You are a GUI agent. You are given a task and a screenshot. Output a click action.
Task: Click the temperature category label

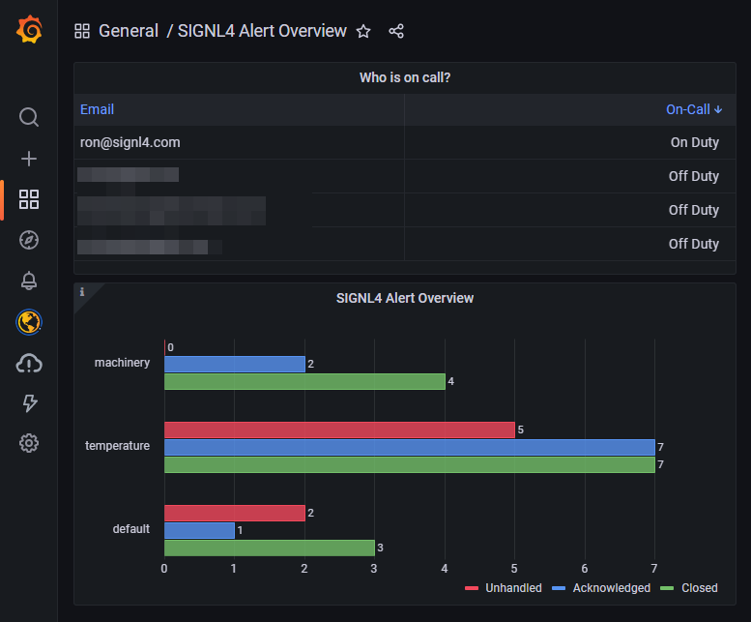point(117,446)
